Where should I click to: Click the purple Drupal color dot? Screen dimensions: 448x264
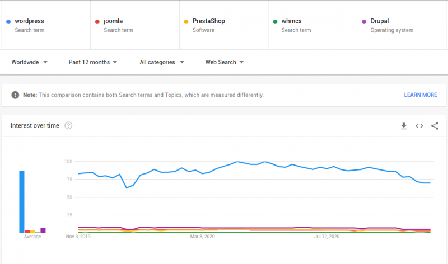pos(364,22)
